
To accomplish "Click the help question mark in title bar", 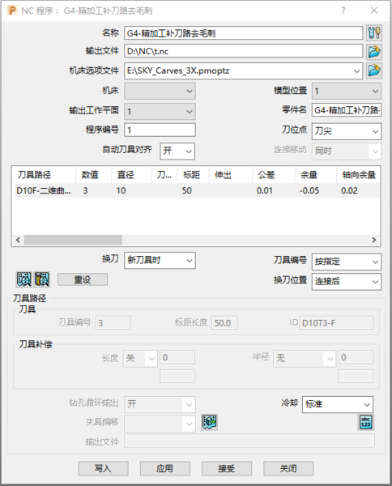I will (x=343, y=11).
